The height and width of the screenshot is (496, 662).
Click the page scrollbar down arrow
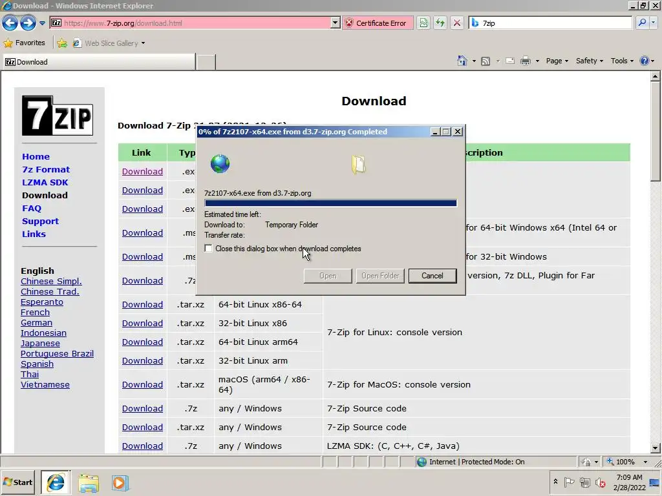[656, 448]
